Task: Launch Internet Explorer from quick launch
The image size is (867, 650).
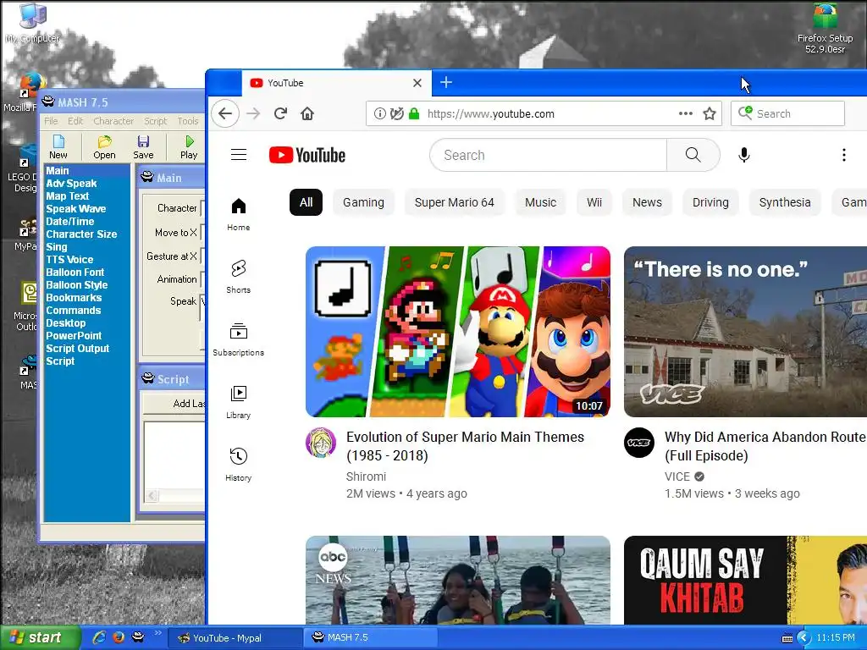Action: click(x=99, y=637)
